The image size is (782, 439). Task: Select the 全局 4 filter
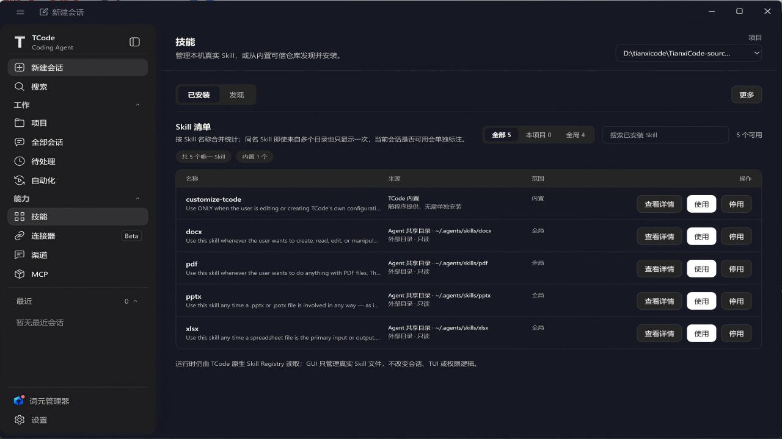pos(576,135)
